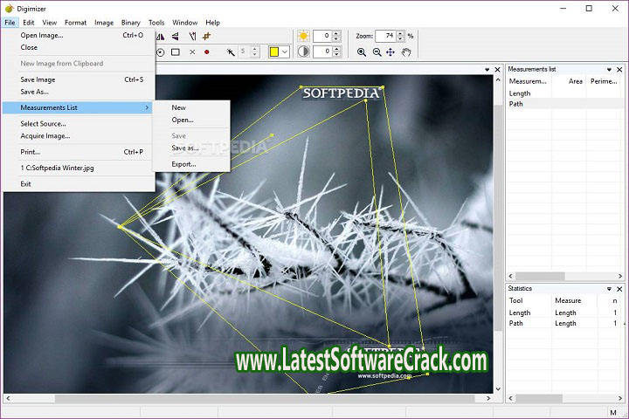The width and height of the screenshot is (629, 419).
Task: Click the zoom out magnifier icon
Action: pyautogui.click(x=377, y=52)
